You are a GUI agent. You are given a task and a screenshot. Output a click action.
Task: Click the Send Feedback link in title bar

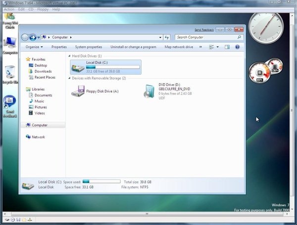click(204, 30)
